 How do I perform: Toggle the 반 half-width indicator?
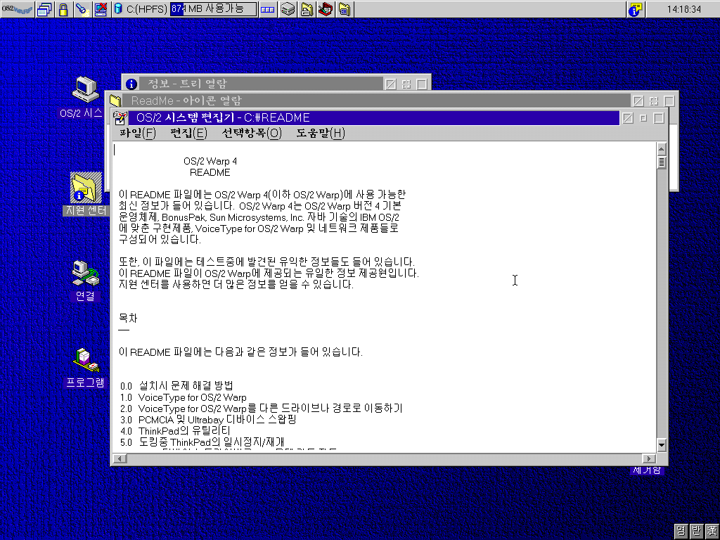click(x=696, y=531)
